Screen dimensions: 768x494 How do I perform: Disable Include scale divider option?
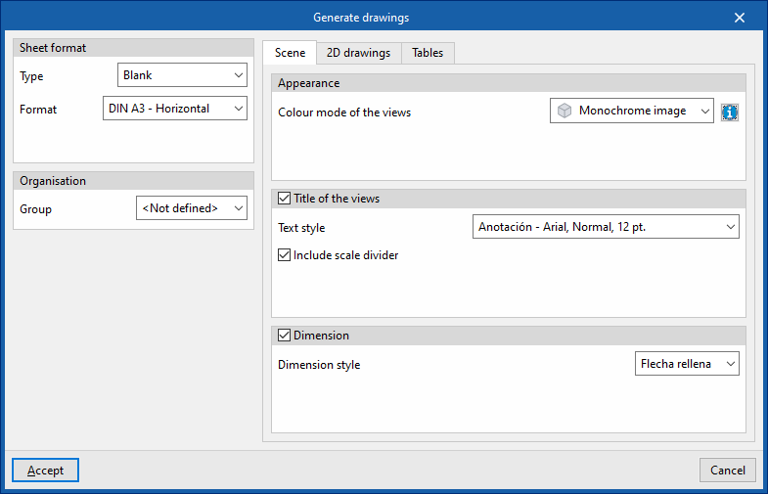pyautogui.click(x=285, y=255)
